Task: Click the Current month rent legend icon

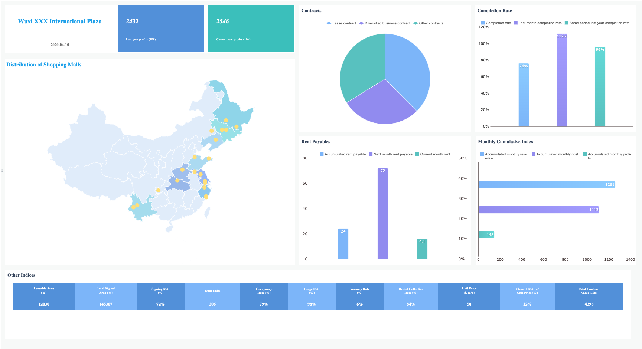Action: [417, 154]
